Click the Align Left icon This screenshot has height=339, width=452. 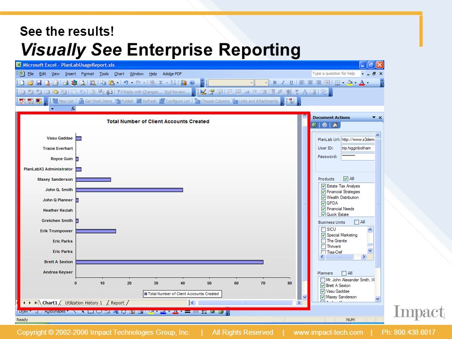click(302, 83)
